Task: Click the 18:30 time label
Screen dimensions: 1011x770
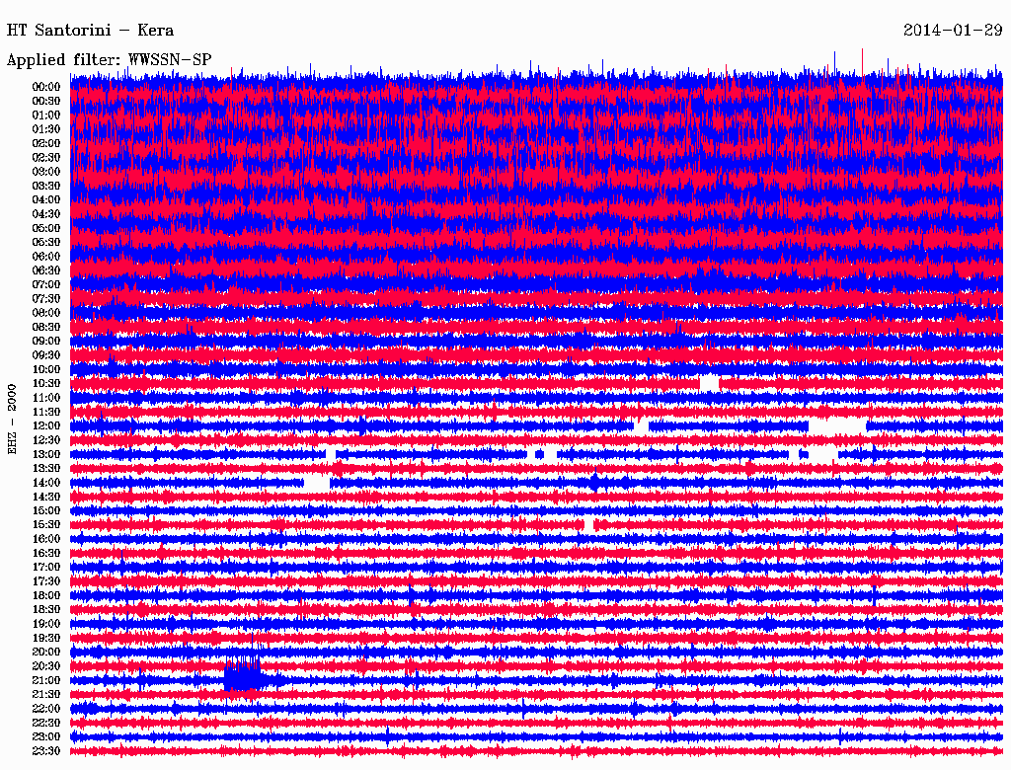Action: [x=46, y=609]
